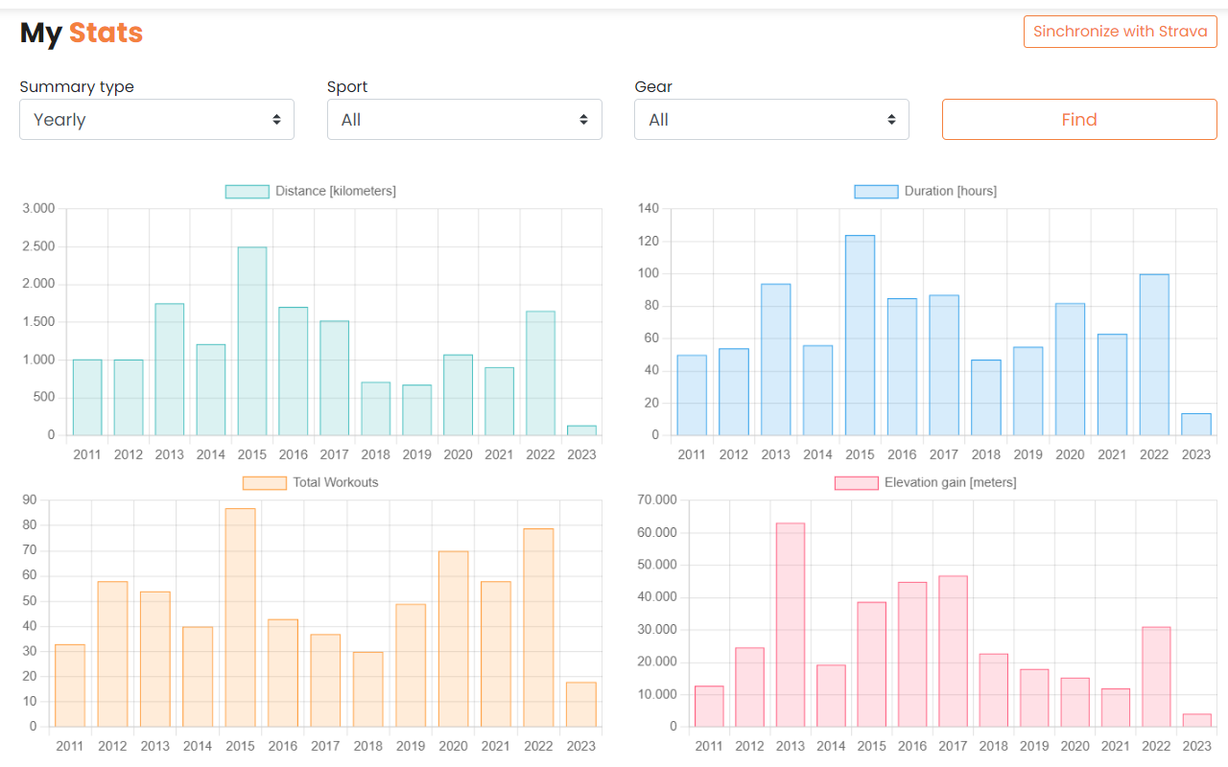Screen dimensions: 1228x767
Task: Click the Find button
Action: tap(1079, 120)
